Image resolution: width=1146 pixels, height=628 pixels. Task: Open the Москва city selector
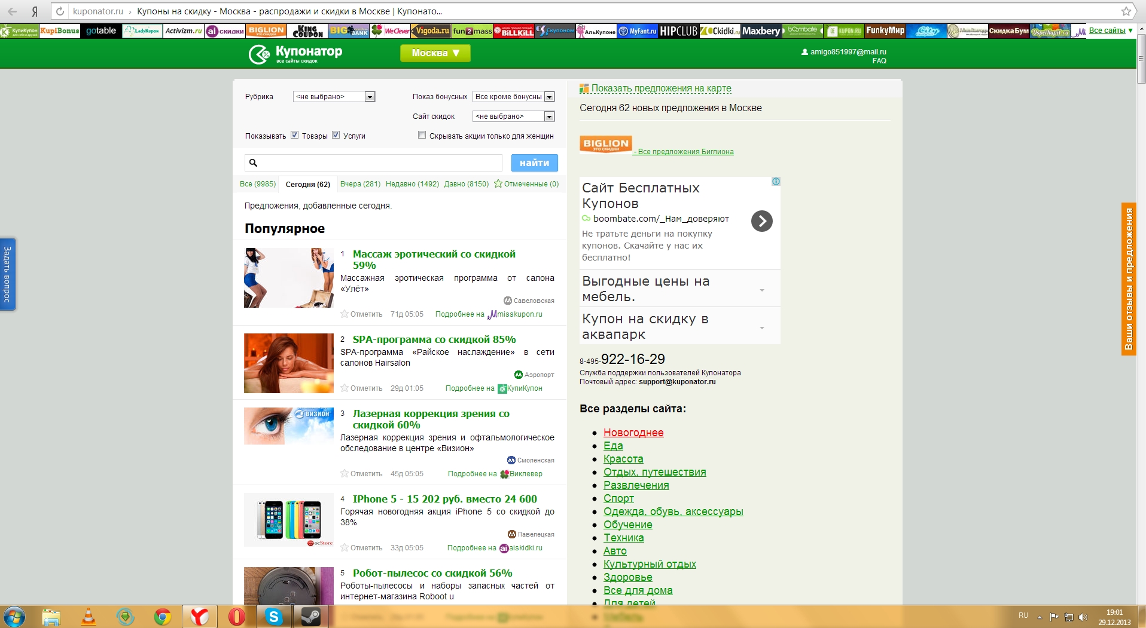coord(435,53)
